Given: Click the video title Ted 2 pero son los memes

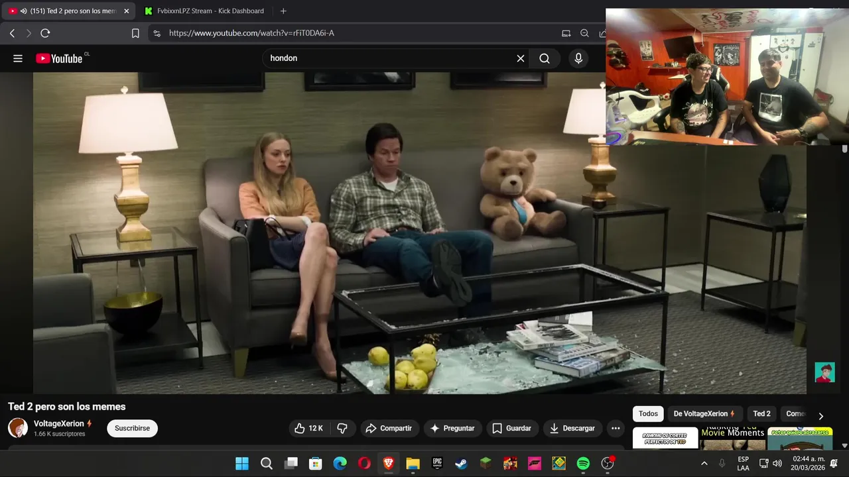Looking at the screenshot, I should coord(66,407).
